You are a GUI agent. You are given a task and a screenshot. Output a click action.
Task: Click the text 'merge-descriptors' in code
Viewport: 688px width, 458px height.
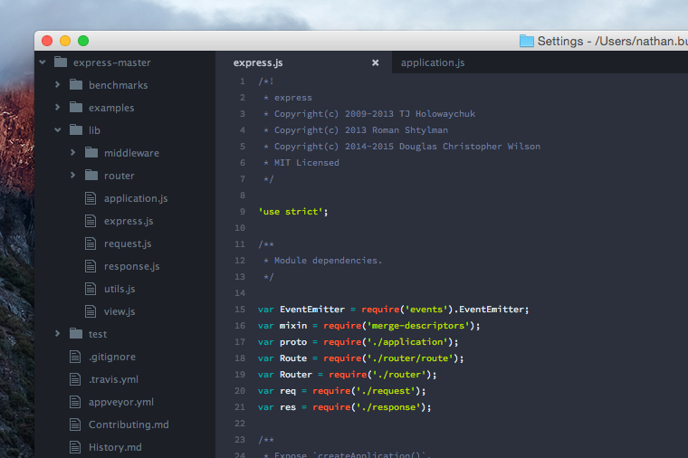[x=418, y=326]
